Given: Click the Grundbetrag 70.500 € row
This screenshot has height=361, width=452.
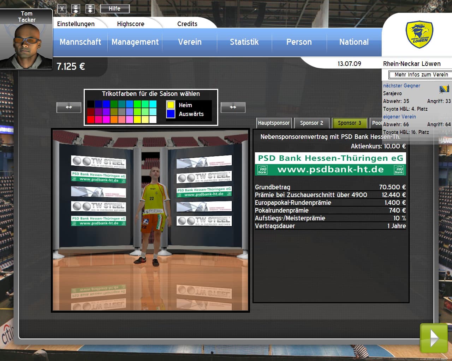Looking at the screenshot, I should tap(330, 187).
